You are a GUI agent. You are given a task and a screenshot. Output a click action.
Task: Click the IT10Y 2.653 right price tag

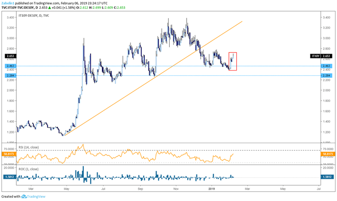click(x=321, y=56)
